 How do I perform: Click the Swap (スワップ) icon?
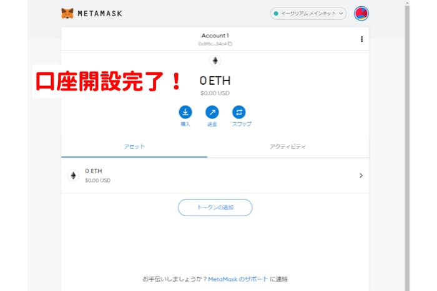pyautogui.click(x=239, y=112)
